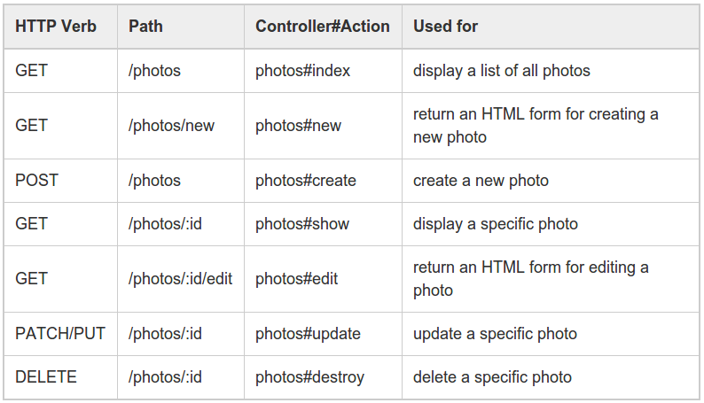Click "display a list of all photos" text
Image resolution: width=704 pixels, height=403 pixels.
click(x=501, y=71)
